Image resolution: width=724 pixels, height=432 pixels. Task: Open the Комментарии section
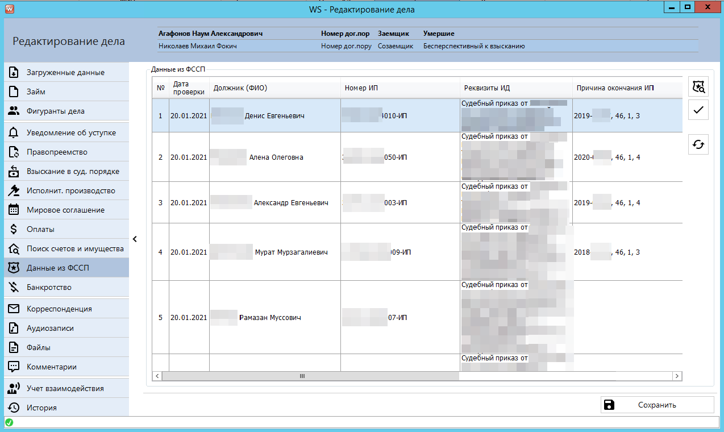click(66, 367)
